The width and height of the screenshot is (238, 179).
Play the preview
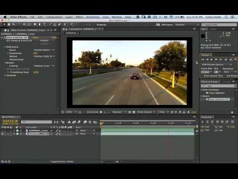coord(212,59)
